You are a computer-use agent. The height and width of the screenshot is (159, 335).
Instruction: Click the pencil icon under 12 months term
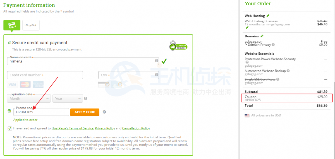[247, 28]
